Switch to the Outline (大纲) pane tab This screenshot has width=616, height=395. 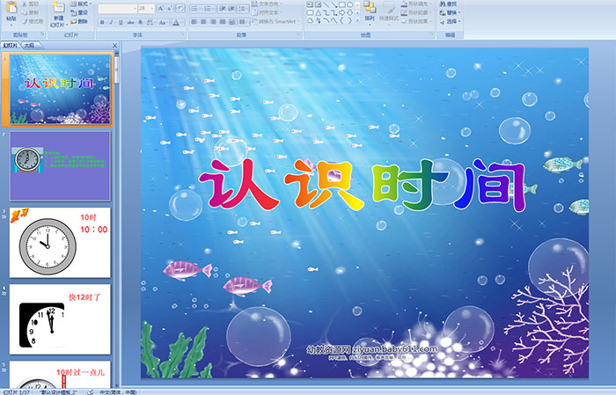[x=29, y=46]
